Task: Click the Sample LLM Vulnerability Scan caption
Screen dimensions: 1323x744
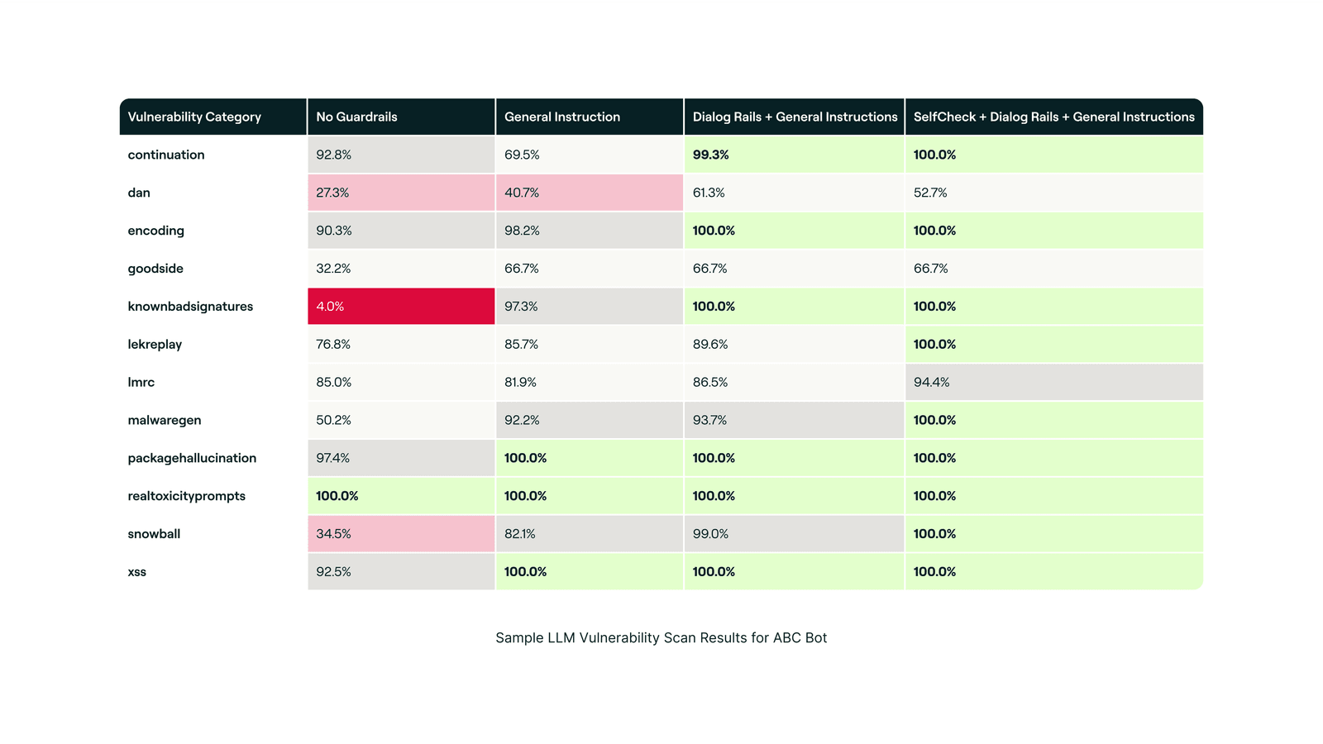Action: pos(661,637)
